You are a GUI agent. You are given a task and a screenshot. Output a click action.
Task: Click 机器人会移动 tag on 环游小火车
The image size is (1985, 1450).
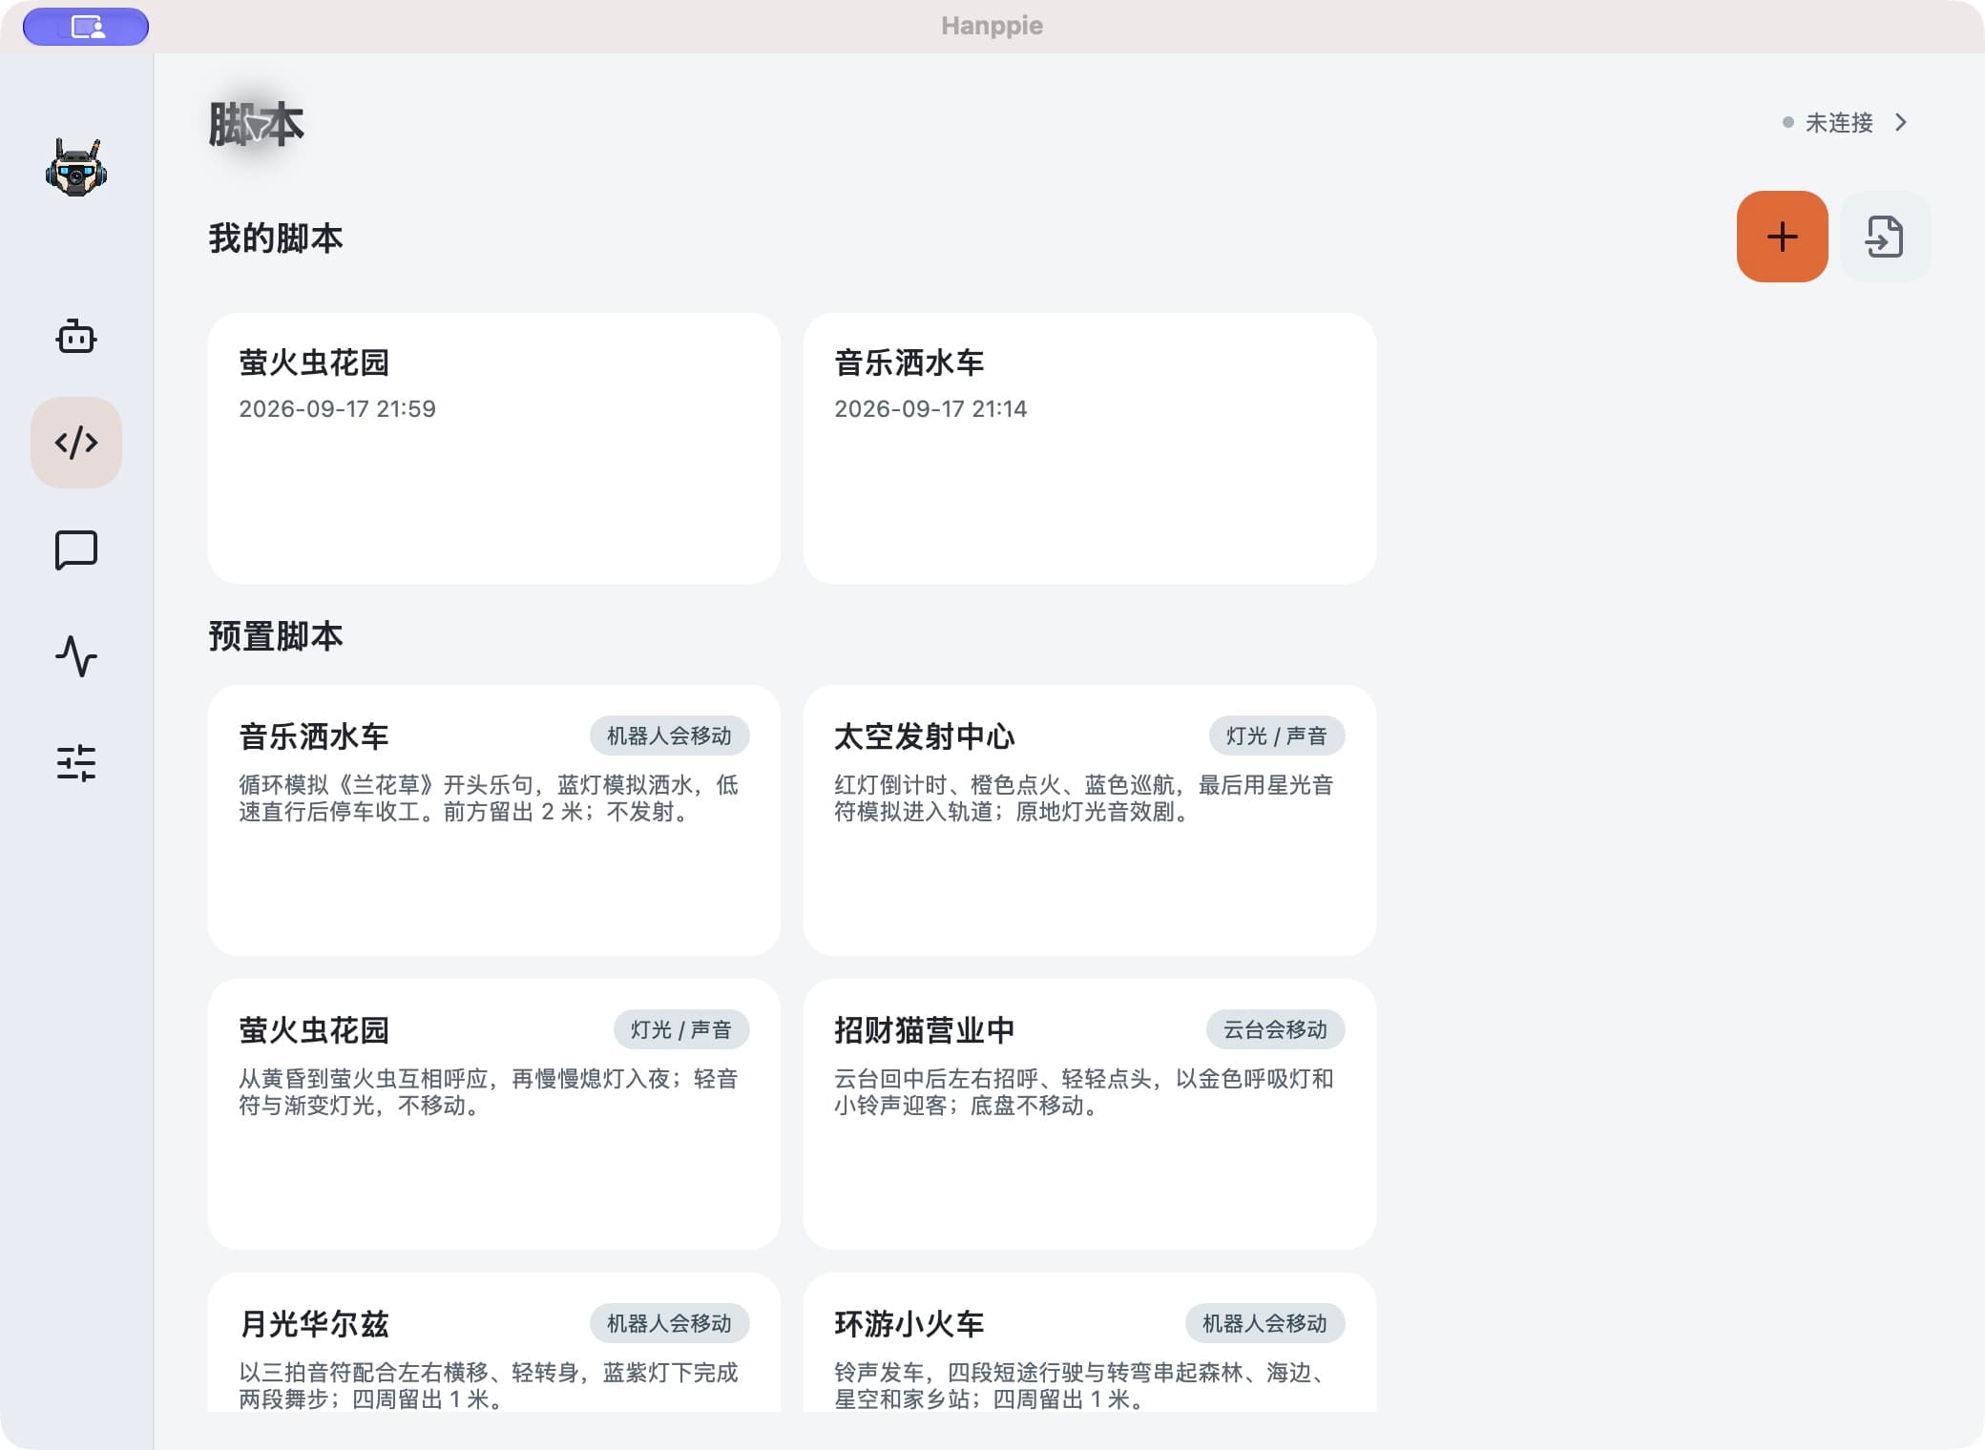[1264, 1323]
